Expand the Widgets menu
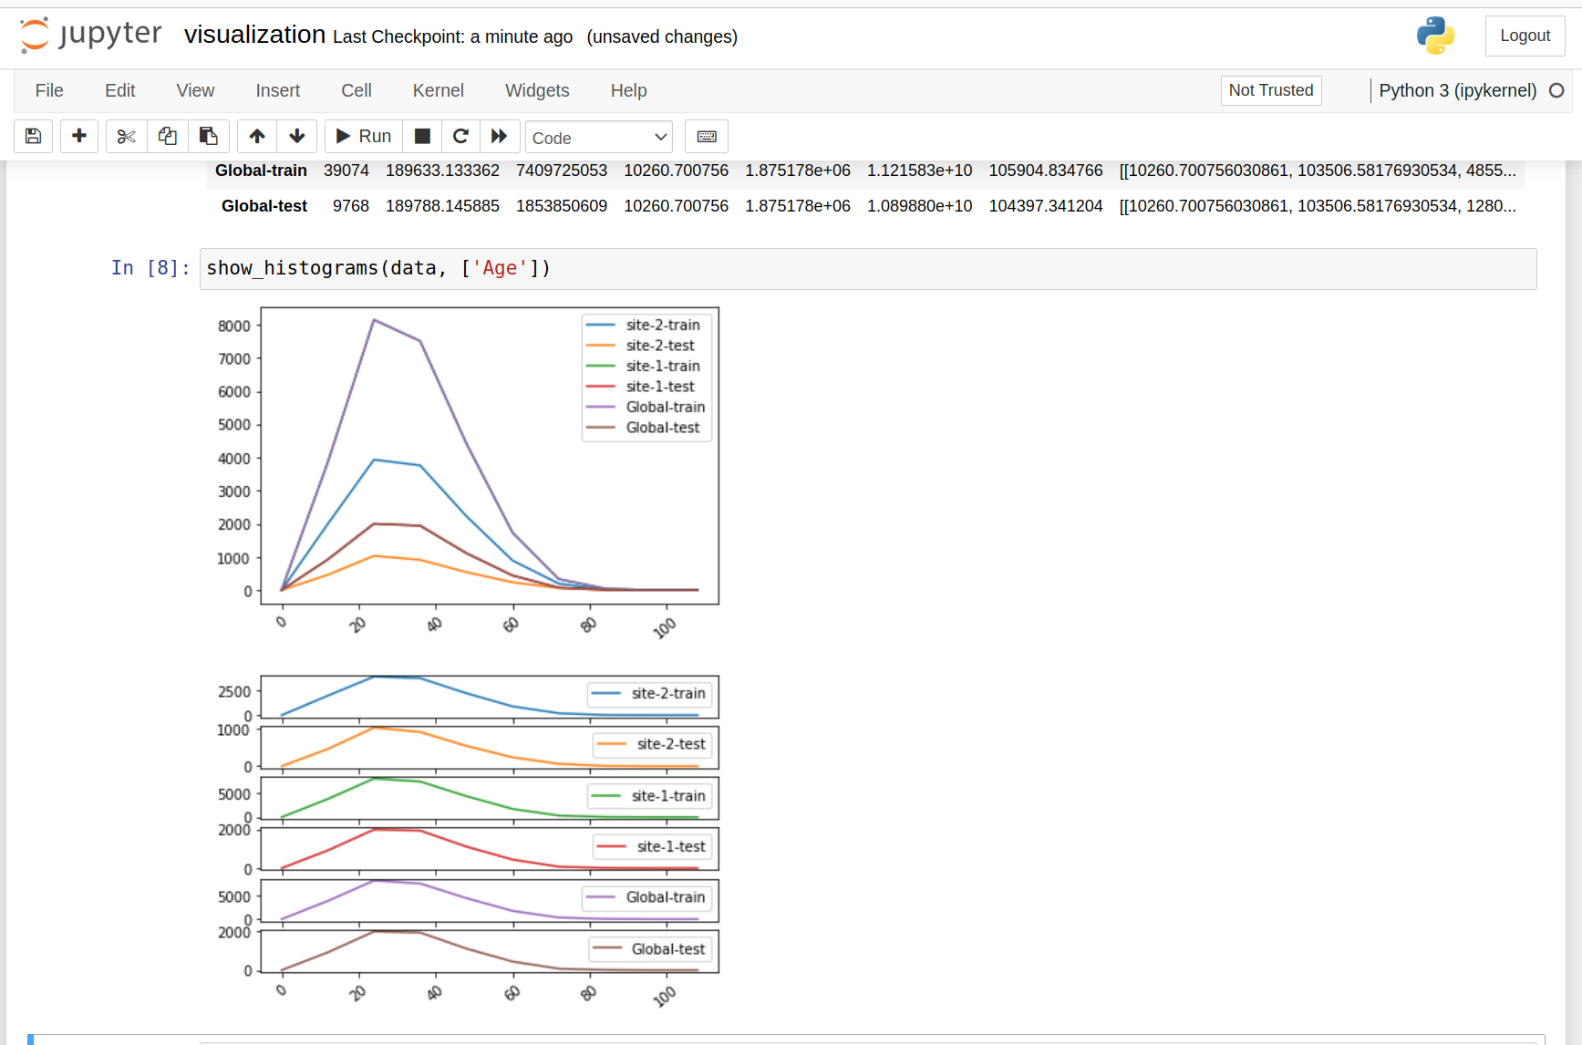This screenshot has width=1582, height=1045. tap(537, 90)
